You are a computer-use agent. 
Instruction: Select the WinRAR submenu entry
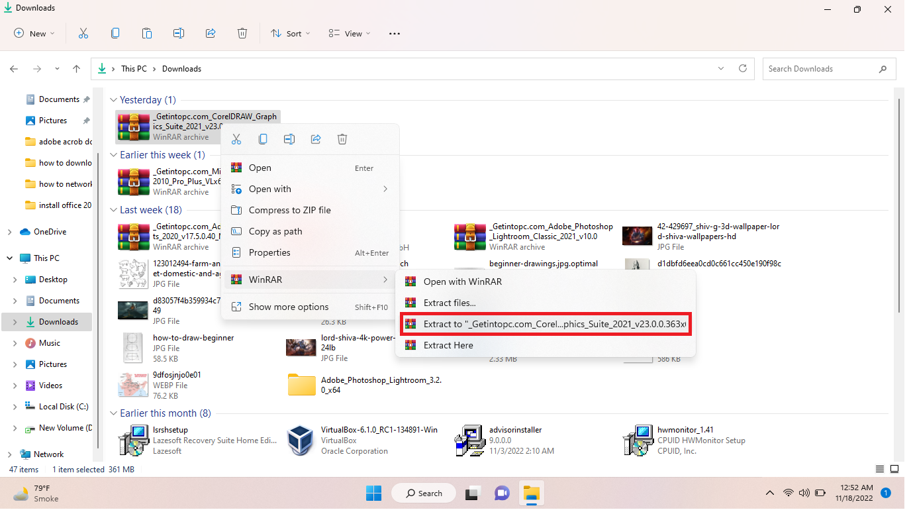coord(309,280)
